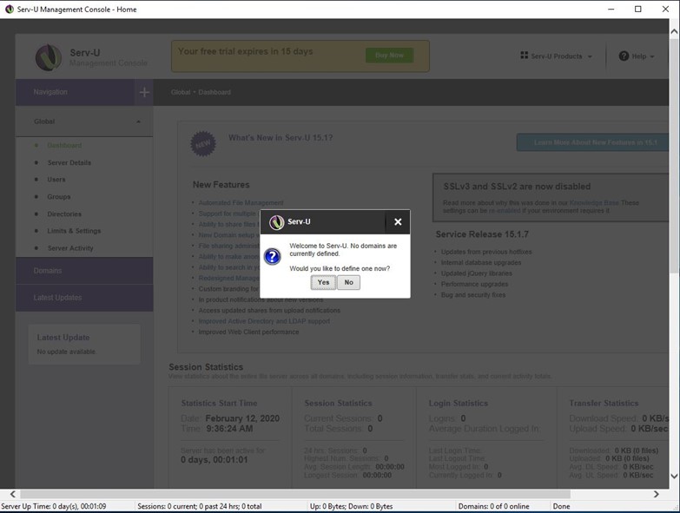The height and width of the screenshot is (513, 680).
Task: Click the Navigation header
Action: point(75,92)
